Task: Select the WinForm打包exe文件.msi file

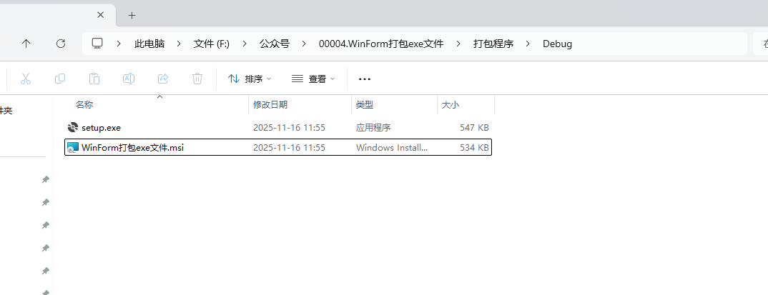Action: (x=278, y=147)
